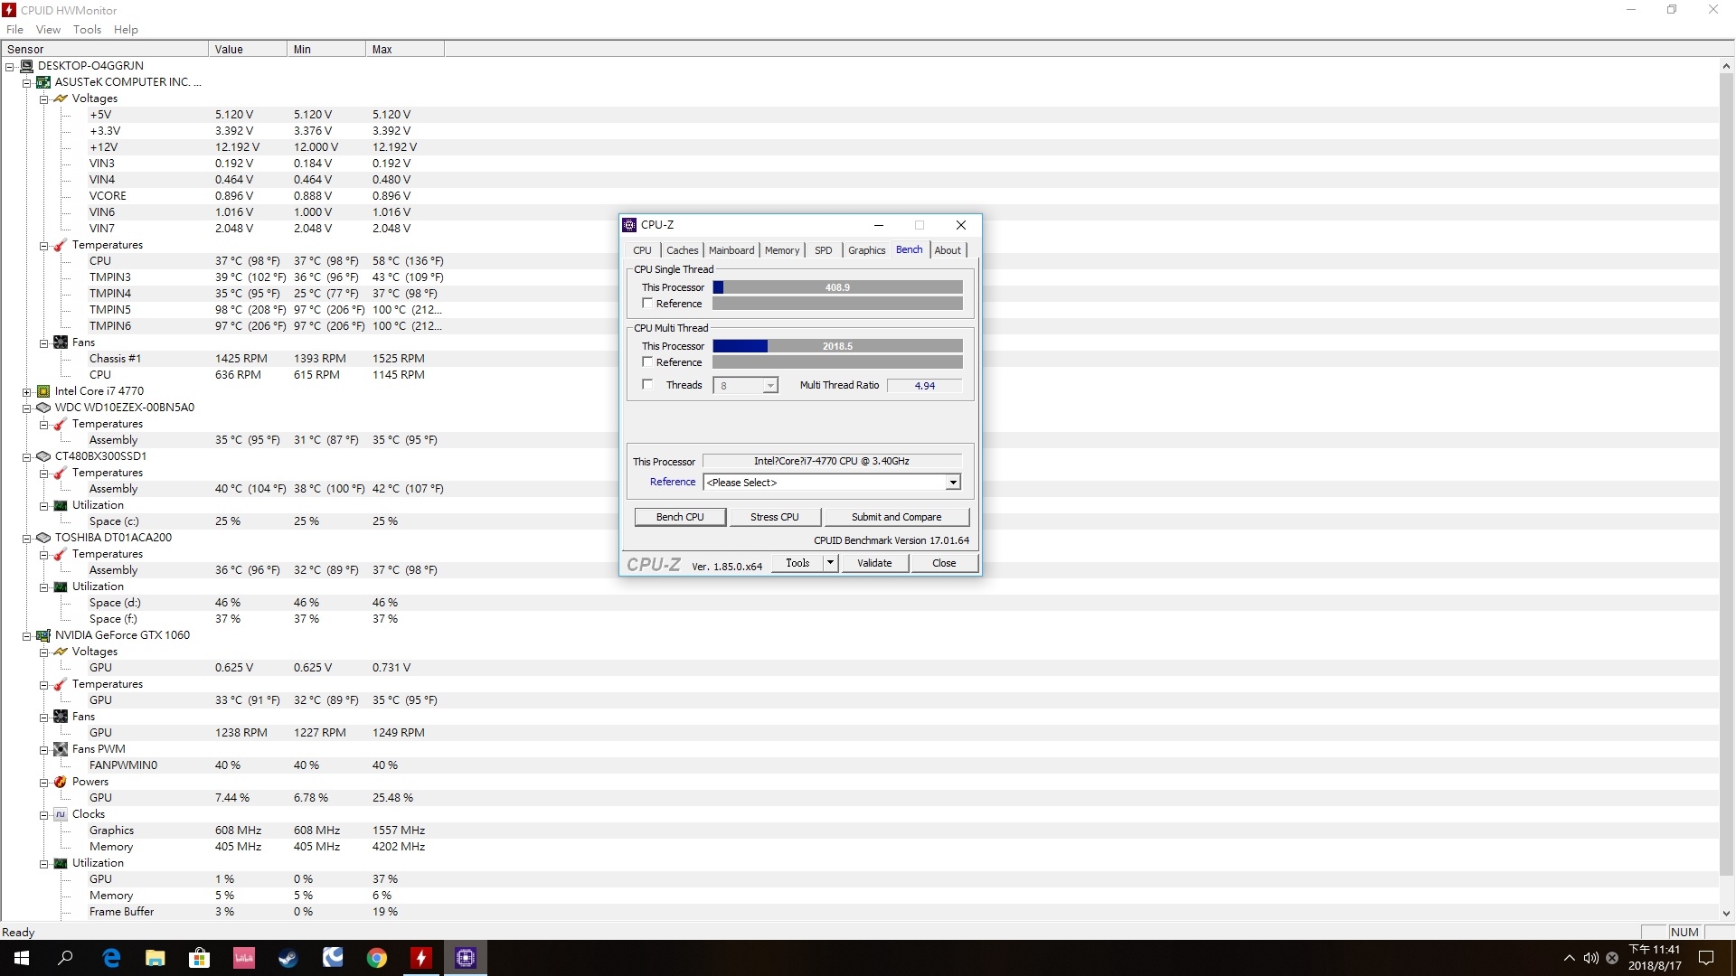
Task: Click the TOSHIBA DT01ACA200 drive icon
Action: pyautogui.click(x=43, y=538)
